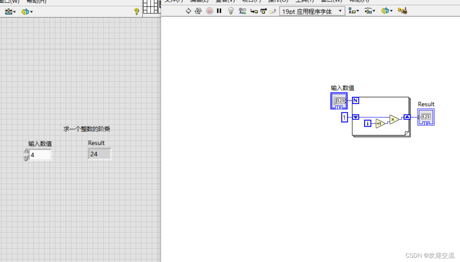Click the Step Over button

[264, 11]
